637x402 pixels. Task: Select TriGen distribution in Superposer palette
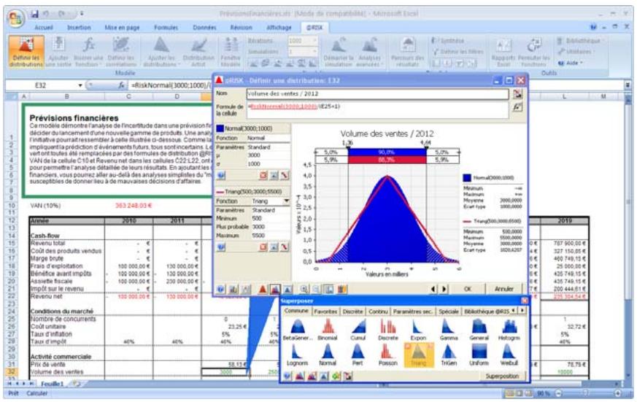point(449,355)
